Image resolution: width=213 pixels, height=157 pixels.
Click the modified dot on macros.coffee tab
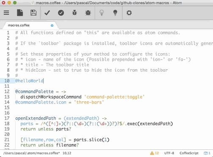(x=52, y=25)
